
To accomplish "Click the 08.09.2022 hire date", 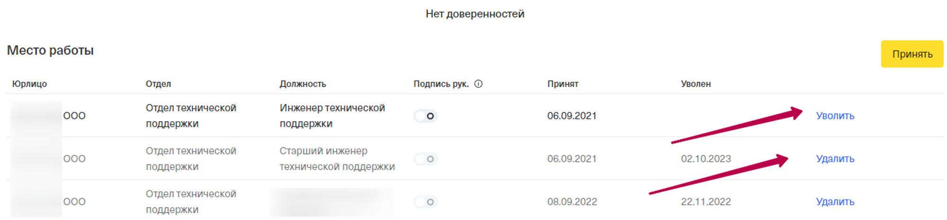I will point(572,202).
